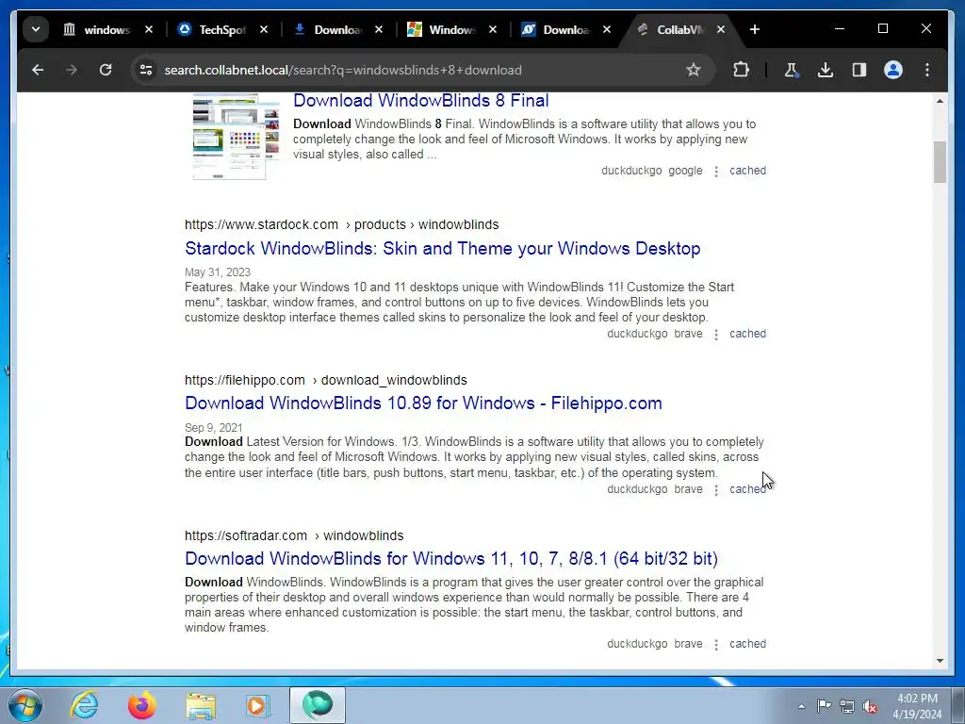The height and width of the screenshot is (724, 965).
Task: Open Chrome Labs flask icon
Action: pos(792,70)
